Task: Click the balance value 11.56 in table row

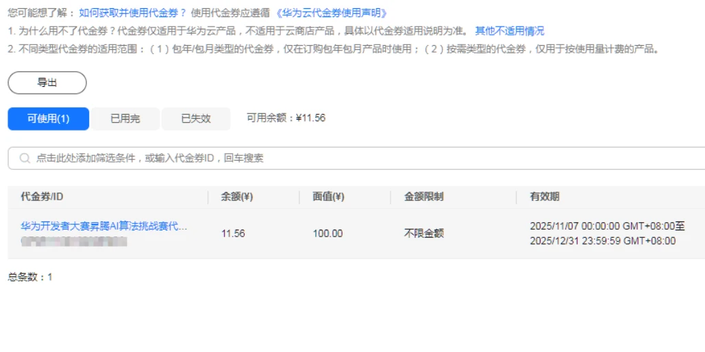Action: click(233, 234)
